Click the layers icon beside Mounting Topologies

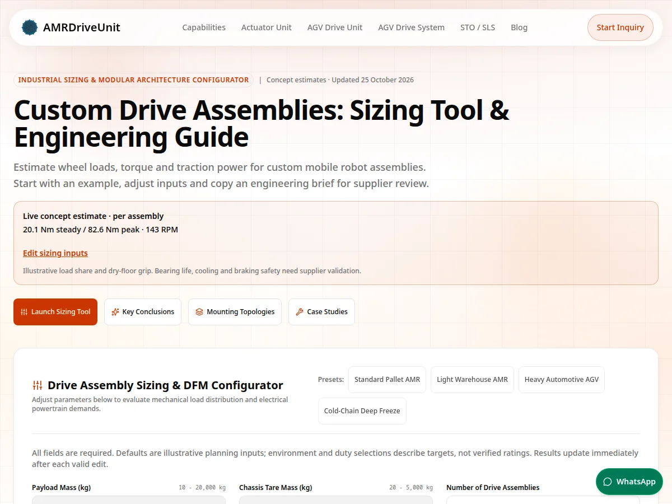point(199,312)
